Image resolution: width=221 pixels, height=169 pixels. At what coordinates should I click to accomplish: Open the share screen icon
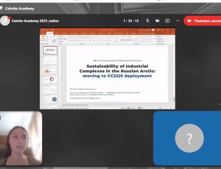click(168, 21)
